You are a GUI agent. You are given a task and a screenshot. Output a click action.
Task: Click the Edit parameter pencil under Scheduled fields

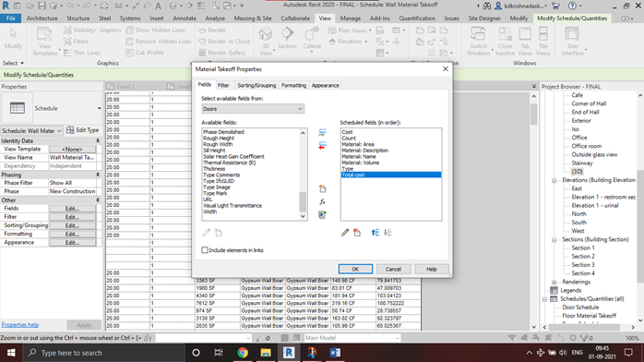tap(344, 233)
